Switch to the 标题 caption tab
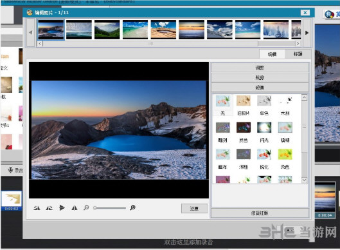Image resolution: width=340 pixels, height=250 pixels. coord(298,54)
